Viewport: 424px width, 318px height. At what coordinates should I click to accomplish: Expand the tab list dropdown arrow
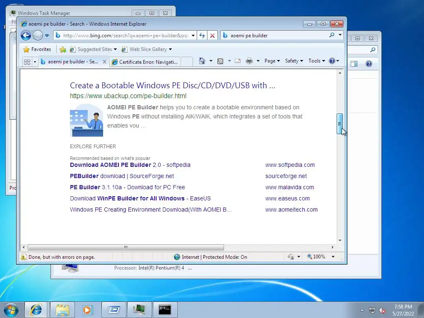coord(35,62)
